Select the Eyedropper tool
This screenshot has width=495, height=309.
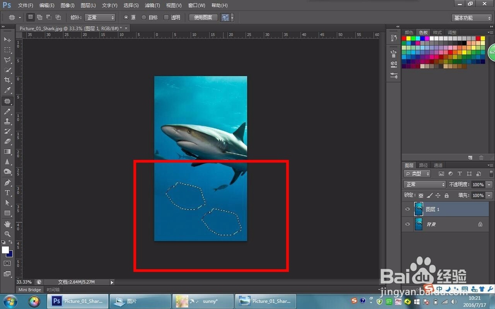click(x=7, y=90)
